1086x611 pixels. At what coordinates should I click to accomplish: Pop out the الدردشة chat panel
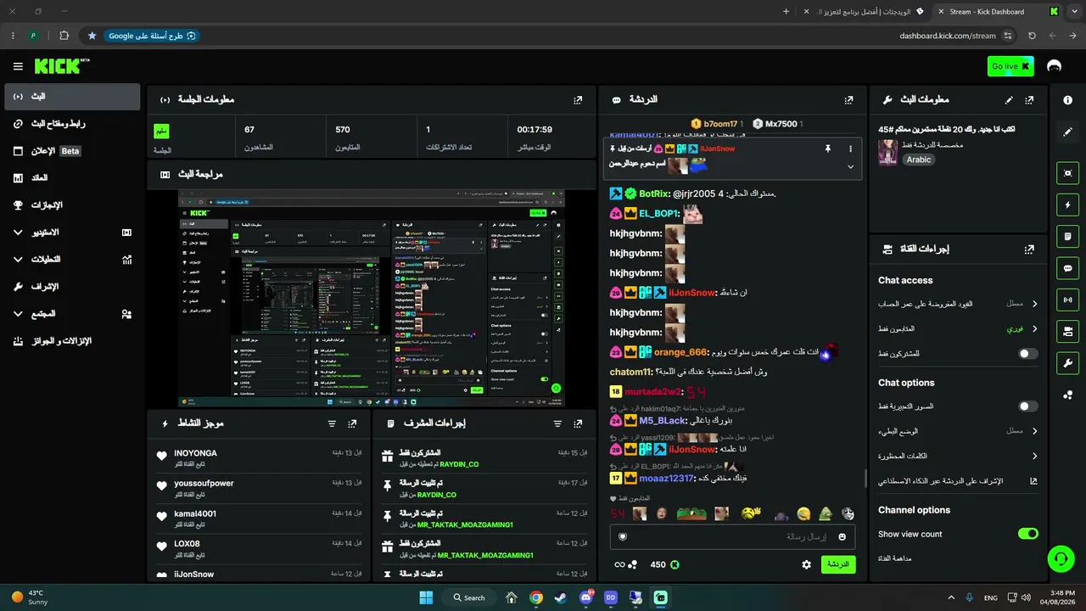pos(848,99)
